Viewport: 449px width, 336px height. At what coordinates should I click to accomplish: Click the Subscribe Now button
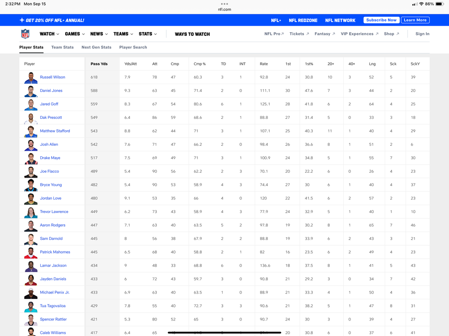point(381,20)
